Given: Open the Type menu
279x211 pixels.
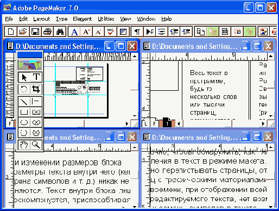Looking at the screenshot, I should (61, 19).
